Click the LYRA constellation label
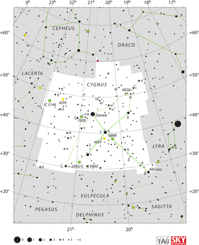Viewport: 199px width, 245px height. pos(158,146)
